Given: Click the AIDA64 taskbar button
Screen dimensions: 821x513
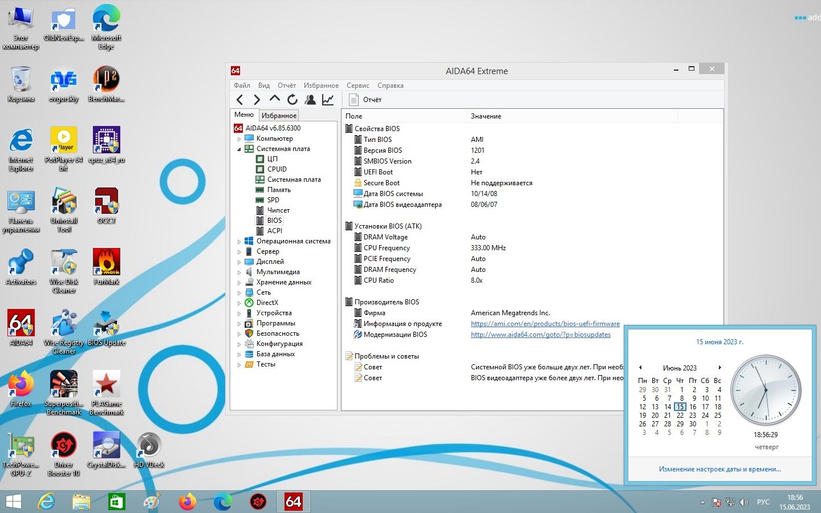Looking at the screenshot, I should tap(293, 502).
